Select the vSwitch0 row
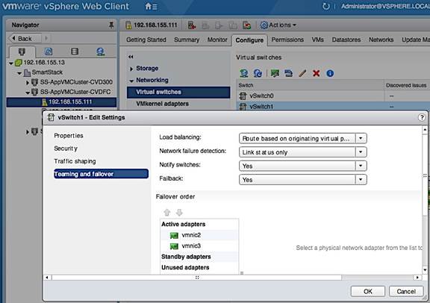 [333, 96]
